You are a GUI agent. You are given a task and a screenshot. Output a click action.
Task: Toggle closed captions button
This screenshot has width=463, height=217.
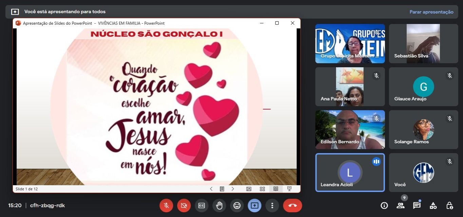click(201, 206)
